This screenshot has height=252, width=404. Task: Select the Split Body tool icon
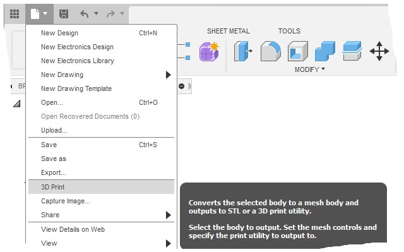352,51
